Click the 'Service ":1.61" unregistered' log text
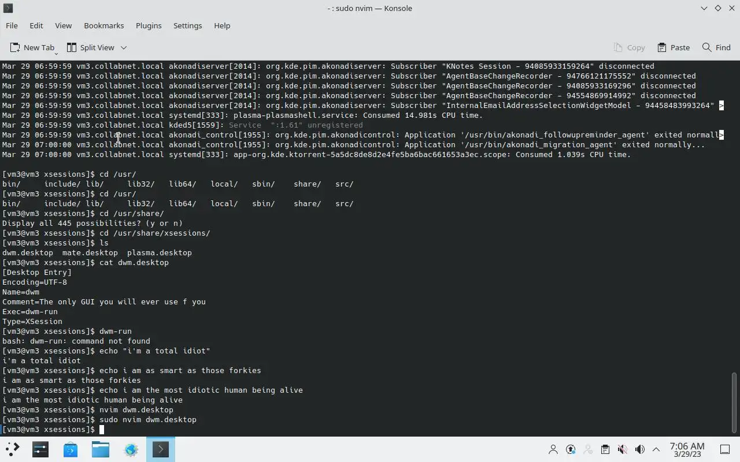The width and height of the screenshot is (740, 462). pyautogui.click(x=296, y=125)
